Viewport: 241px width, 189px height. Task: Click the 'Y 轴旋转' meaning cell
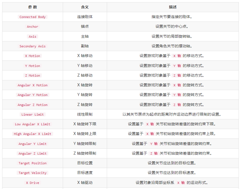85,95
